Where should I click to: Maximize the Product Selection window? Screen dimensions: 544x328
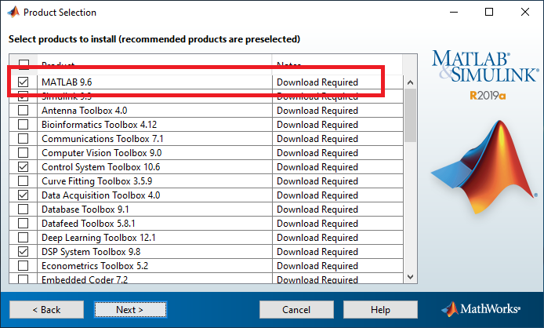click(x=489, y=12)
